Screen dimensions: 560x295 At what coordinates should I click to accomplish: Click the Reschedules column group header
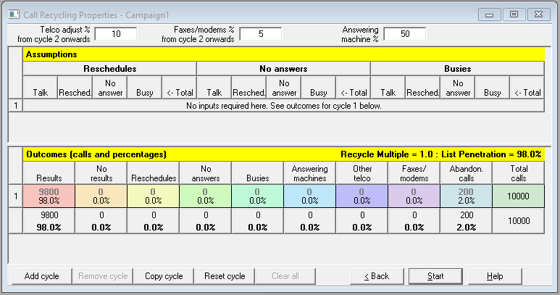click(109, 68)
